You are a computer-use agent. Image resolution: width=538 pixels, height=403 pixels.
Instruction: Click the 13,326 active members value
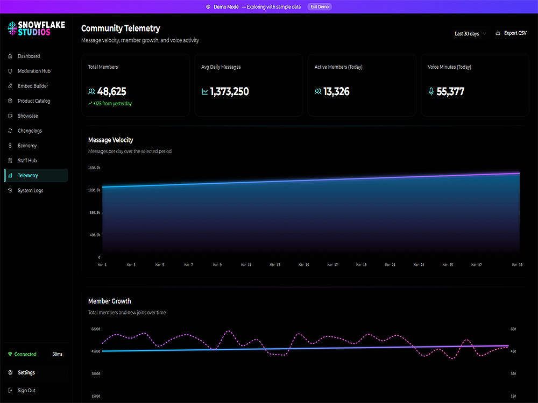pyautogui.click(x=337, y=91)
